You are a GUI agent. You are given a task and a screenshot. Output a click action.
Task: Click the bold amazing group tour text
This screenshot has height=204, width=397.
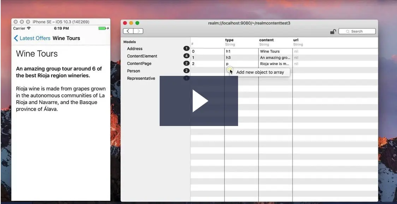coord(59,72)
